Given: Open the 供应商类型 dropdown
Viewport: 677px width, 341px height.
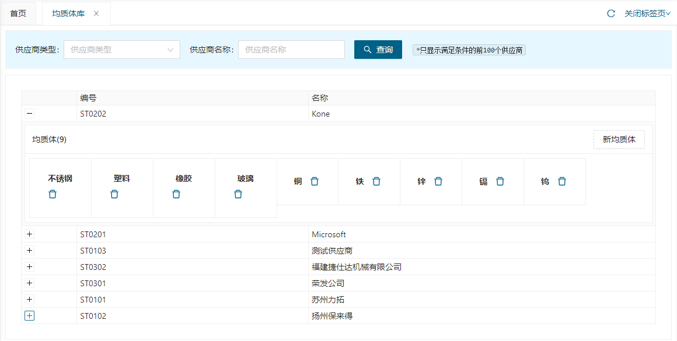Looking at the screenshot, I should pyautogui.click(x=121, y=50).
